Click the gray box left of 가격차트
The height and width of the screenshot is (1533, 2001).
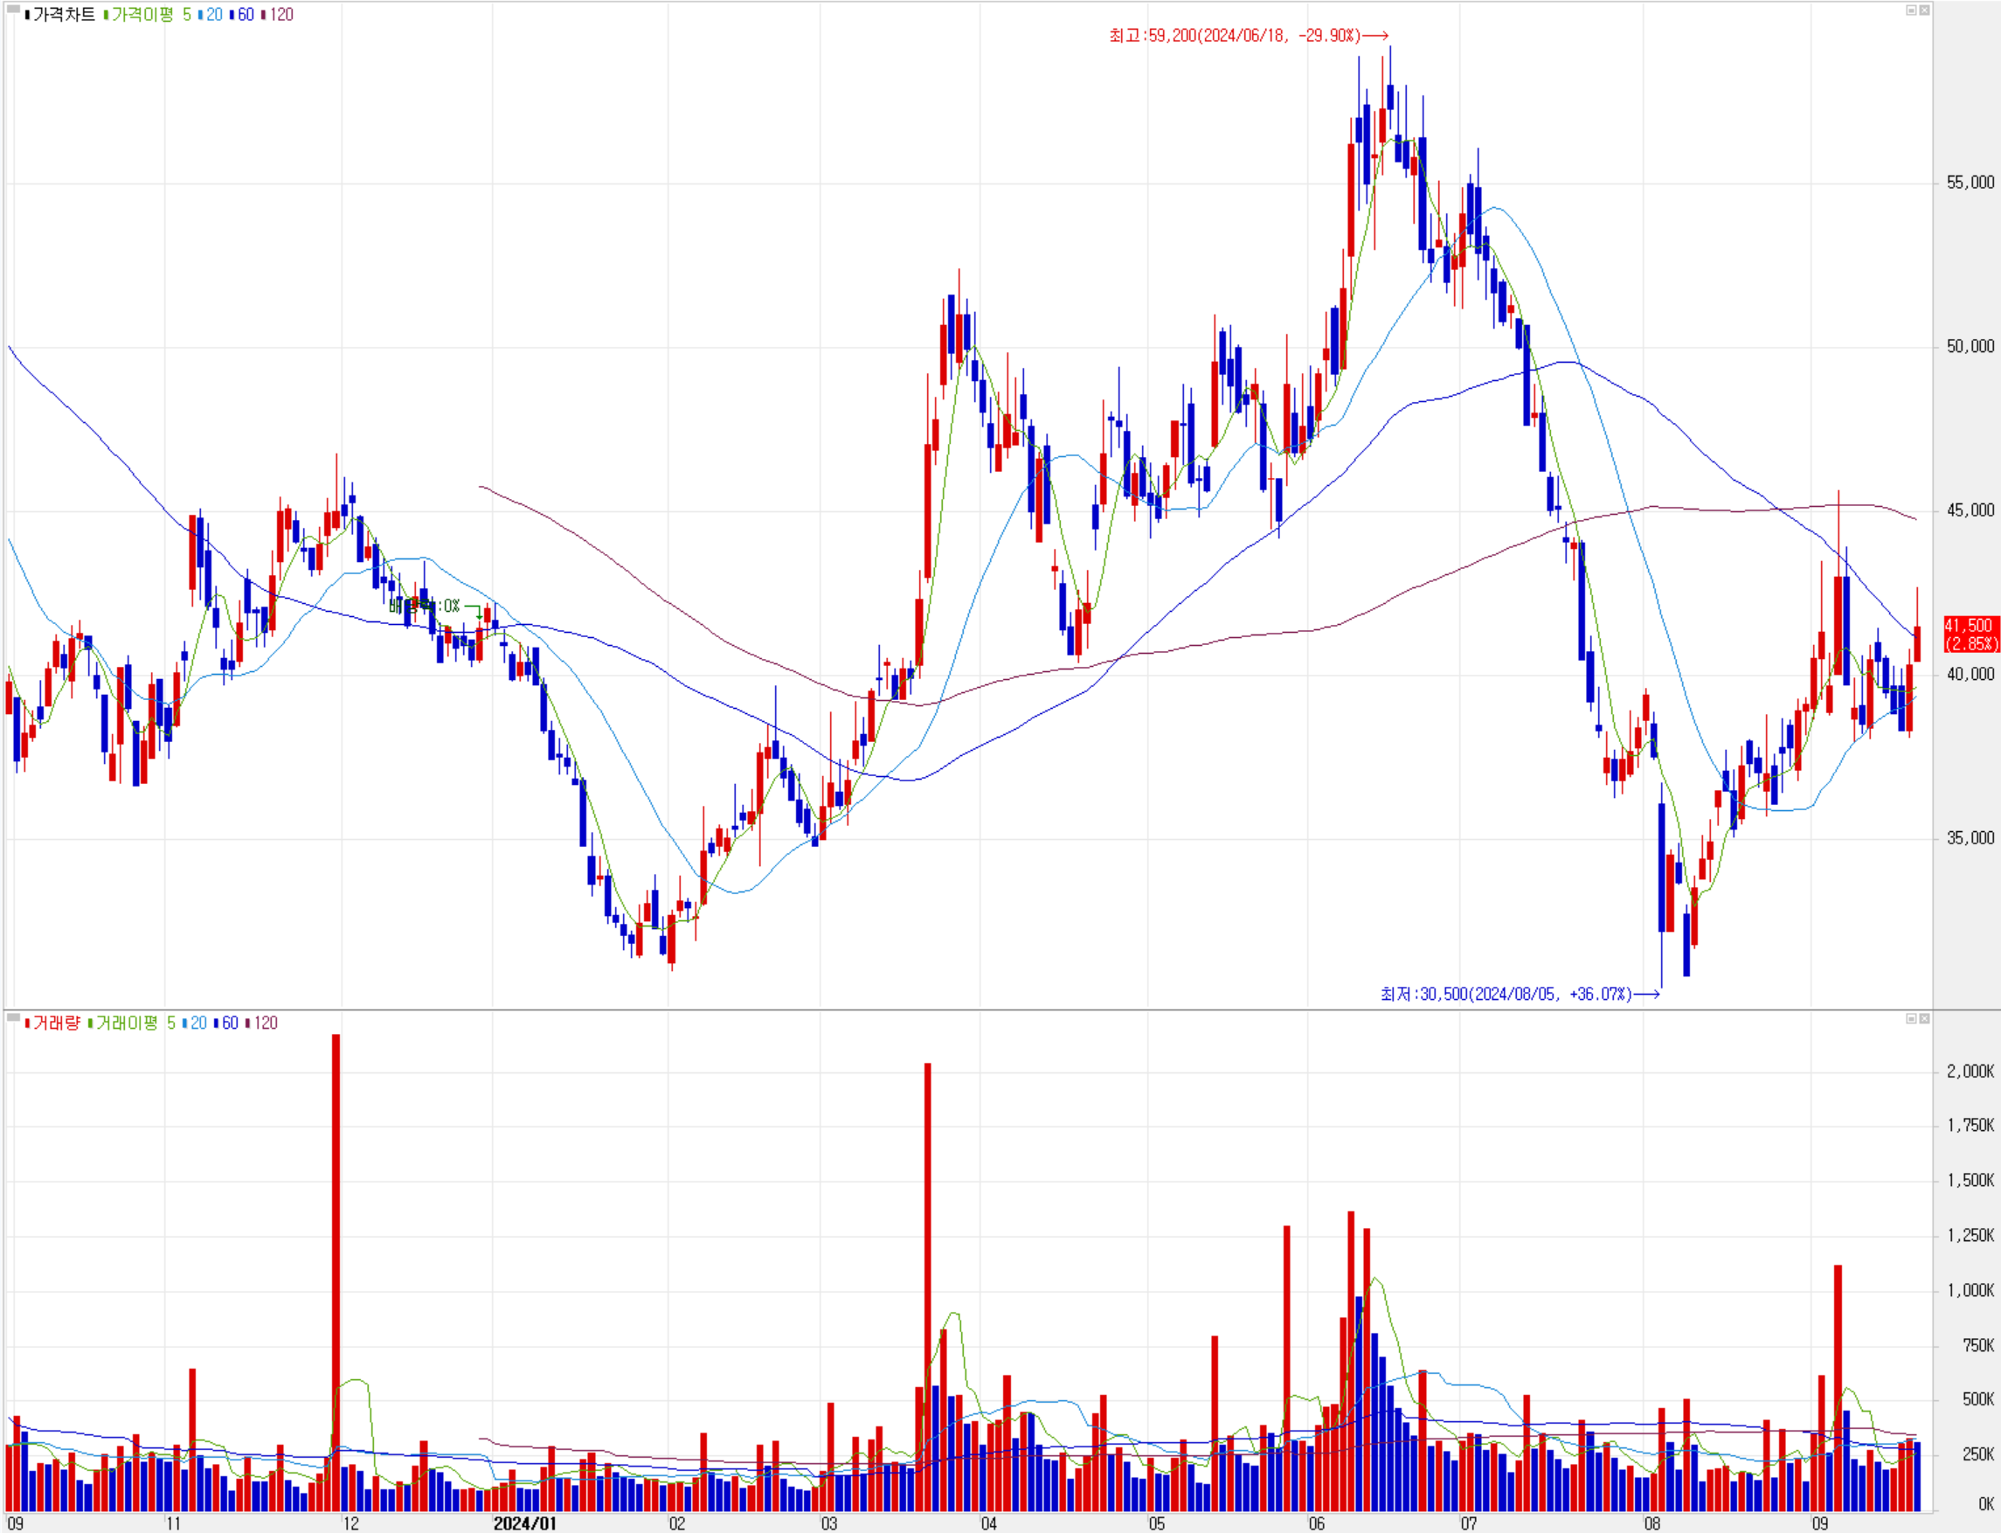tap(14, 9)
